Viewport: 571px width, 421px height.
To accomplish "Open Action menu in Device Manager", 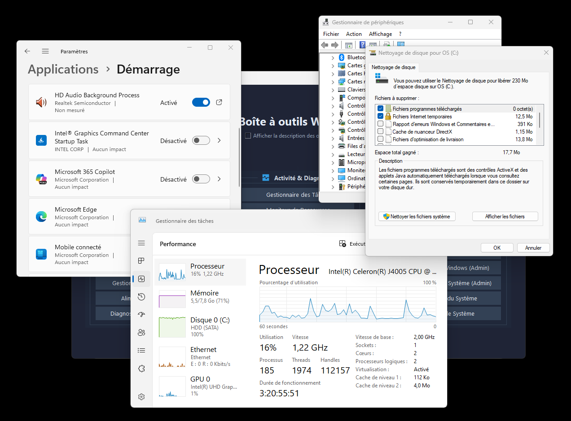I will click(x=354, y=34).
